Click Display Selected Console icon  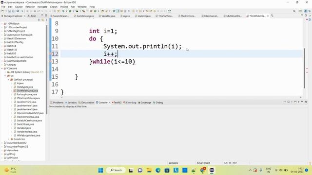pos(288,102)
